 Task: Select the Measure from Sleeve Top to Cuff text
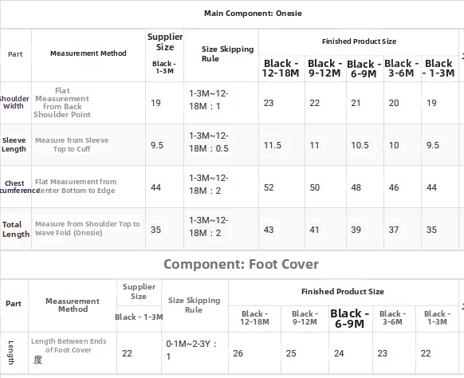[72, 144]
